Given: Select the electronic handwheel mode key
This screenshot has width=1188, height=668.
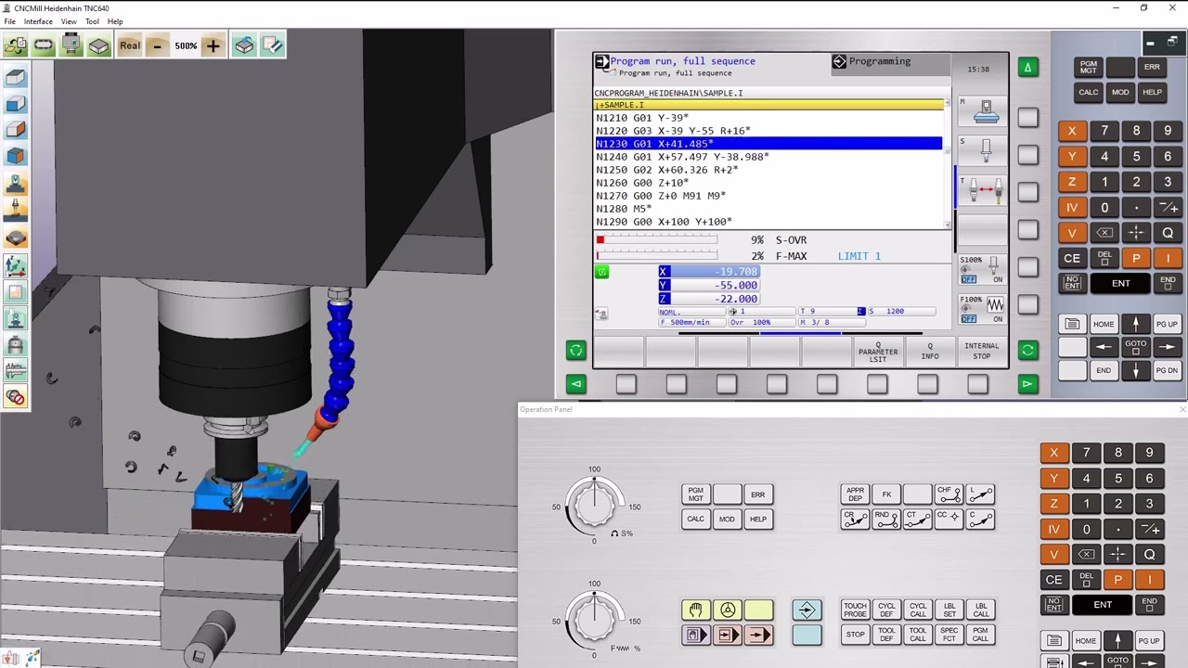Looking at the screenshot, I should [728, 610].
